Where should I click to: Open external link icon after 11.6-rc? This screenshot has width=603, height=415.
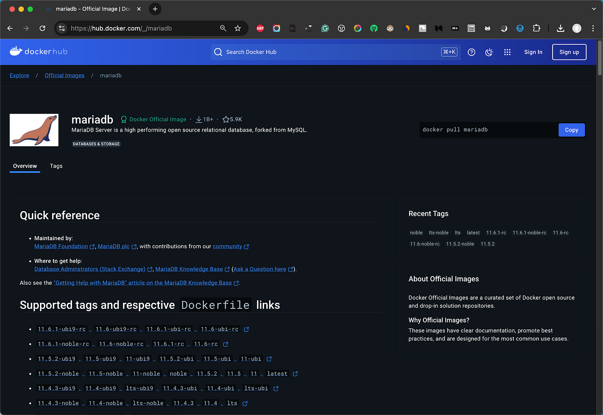tap(226, 344)
